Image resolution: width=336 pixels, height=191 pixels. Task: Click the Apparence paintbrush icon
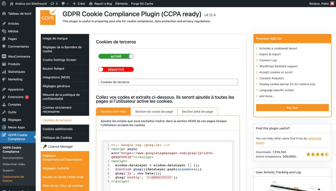[x=4, y=89]
